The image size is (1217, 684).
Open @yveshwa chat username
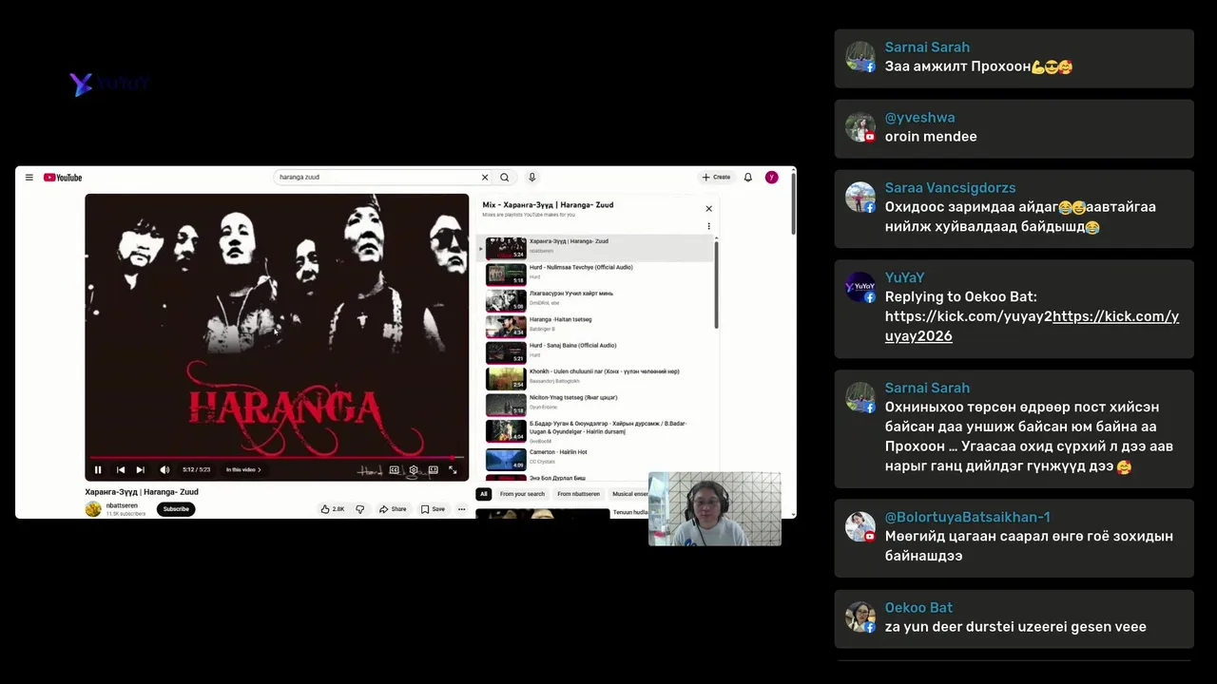(x=919, y=118)
